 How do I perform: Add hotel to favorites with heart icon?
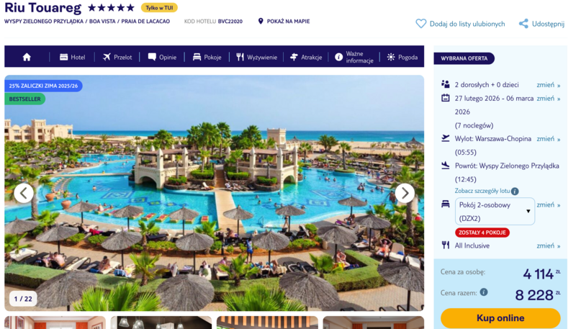(x=420, y=24)
